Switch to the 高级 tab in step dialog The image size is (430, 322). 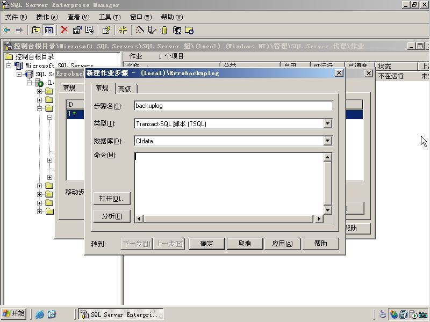125,89
